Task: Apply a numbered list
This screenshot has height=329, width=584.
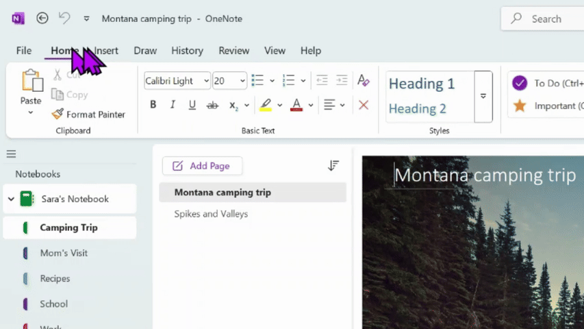Action: (x=289, y=80)
